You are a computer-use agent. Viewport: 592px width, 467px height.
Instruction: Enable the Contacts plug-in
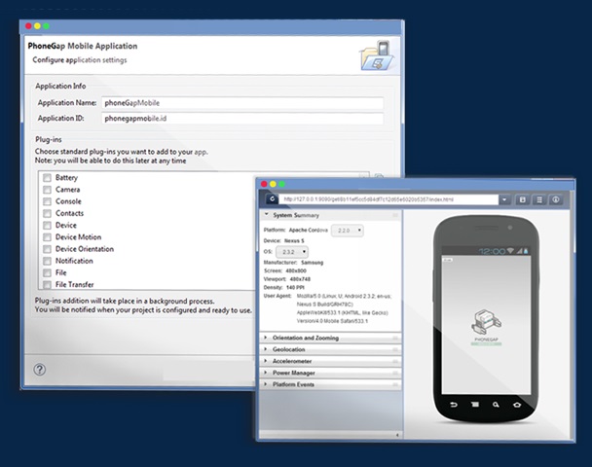pos(47,213)
